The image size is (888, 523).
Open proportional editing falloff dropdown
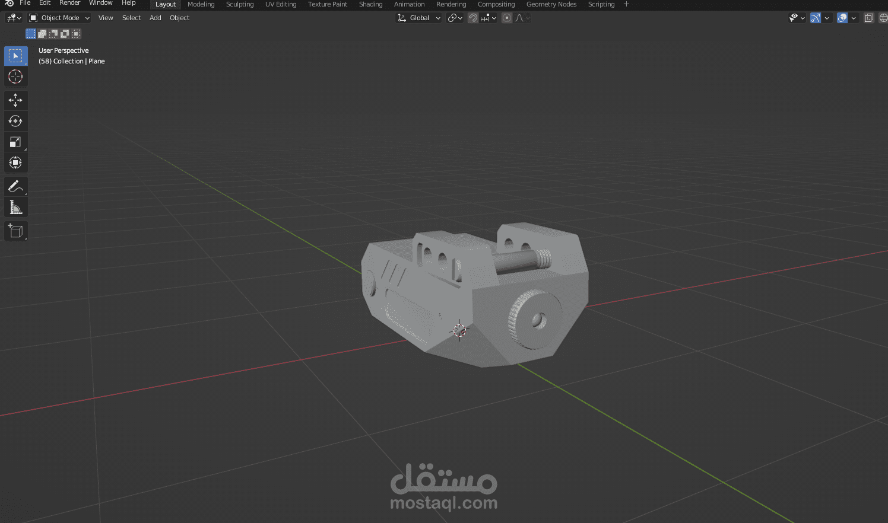(x=522, y=18)
